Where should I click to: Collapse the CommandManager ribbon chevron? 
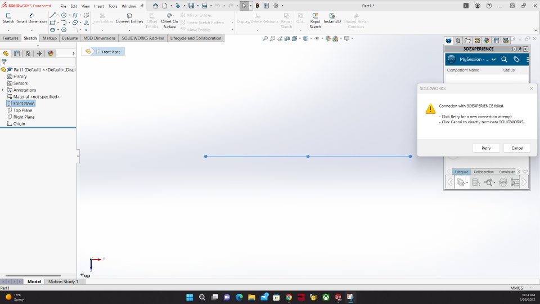tap(536, 30)
